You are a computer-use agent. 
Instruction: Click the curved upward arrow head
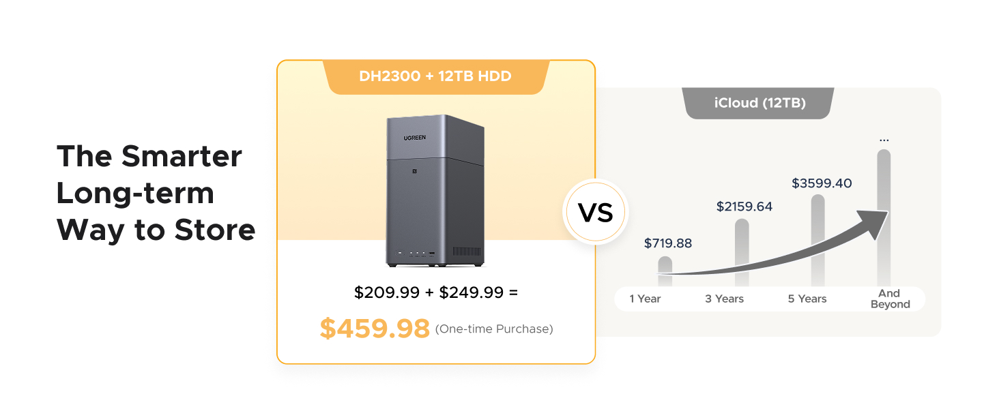(876, 224)
